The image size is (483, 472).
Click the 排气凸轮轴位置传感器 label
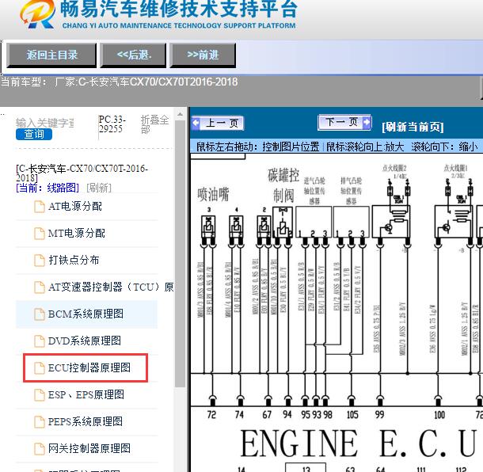click(x=351, y=191)
